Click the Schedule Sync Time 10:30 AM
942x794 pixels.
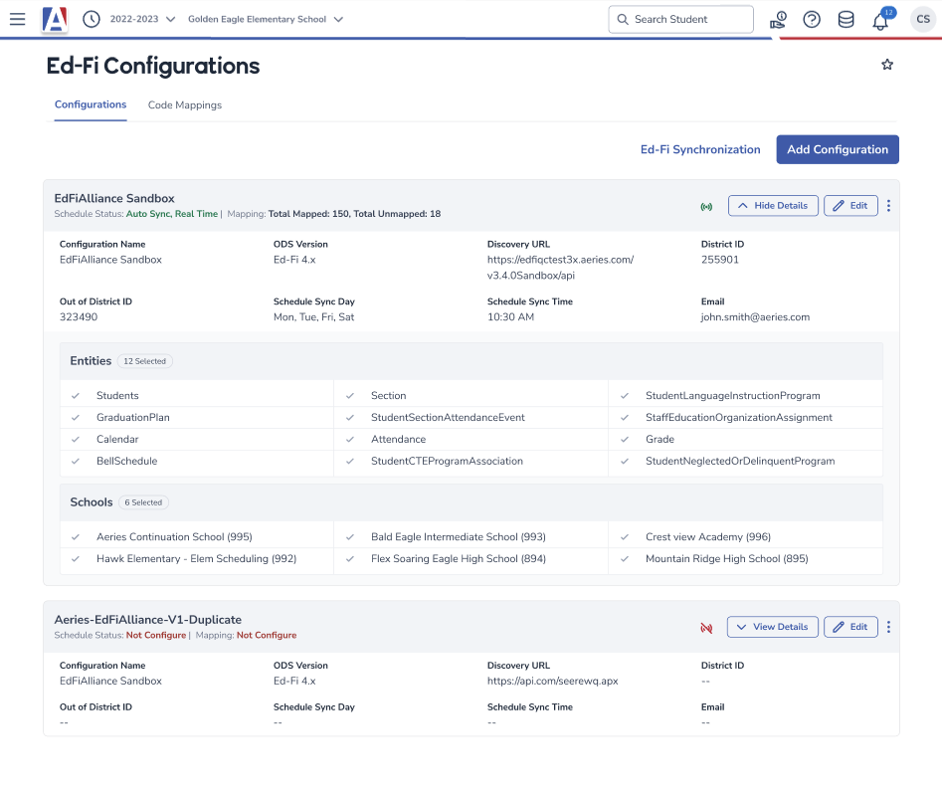point(510,316)
